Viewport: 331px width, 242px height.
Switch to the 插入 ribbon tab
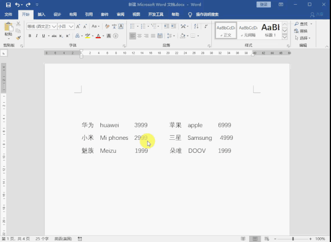coord(41,14)
